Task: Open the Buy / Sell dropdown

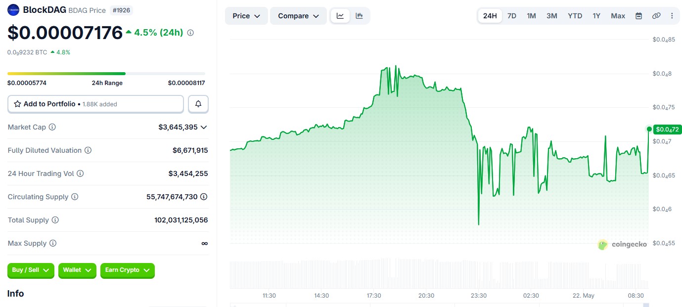Action: tap(31, 270)
